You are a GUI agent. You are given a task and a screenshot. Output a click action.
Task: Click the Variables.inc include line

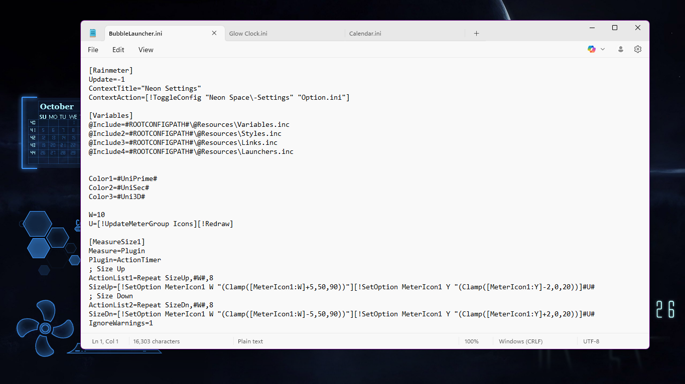tap(189, 124)
